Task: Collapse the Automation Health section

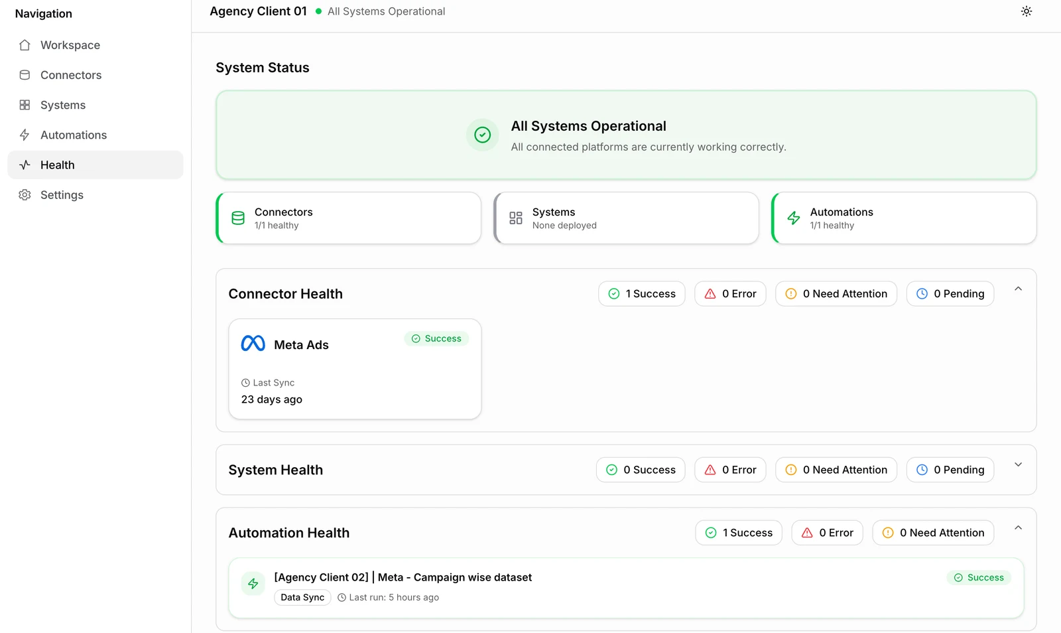Action: (1019, 527)
